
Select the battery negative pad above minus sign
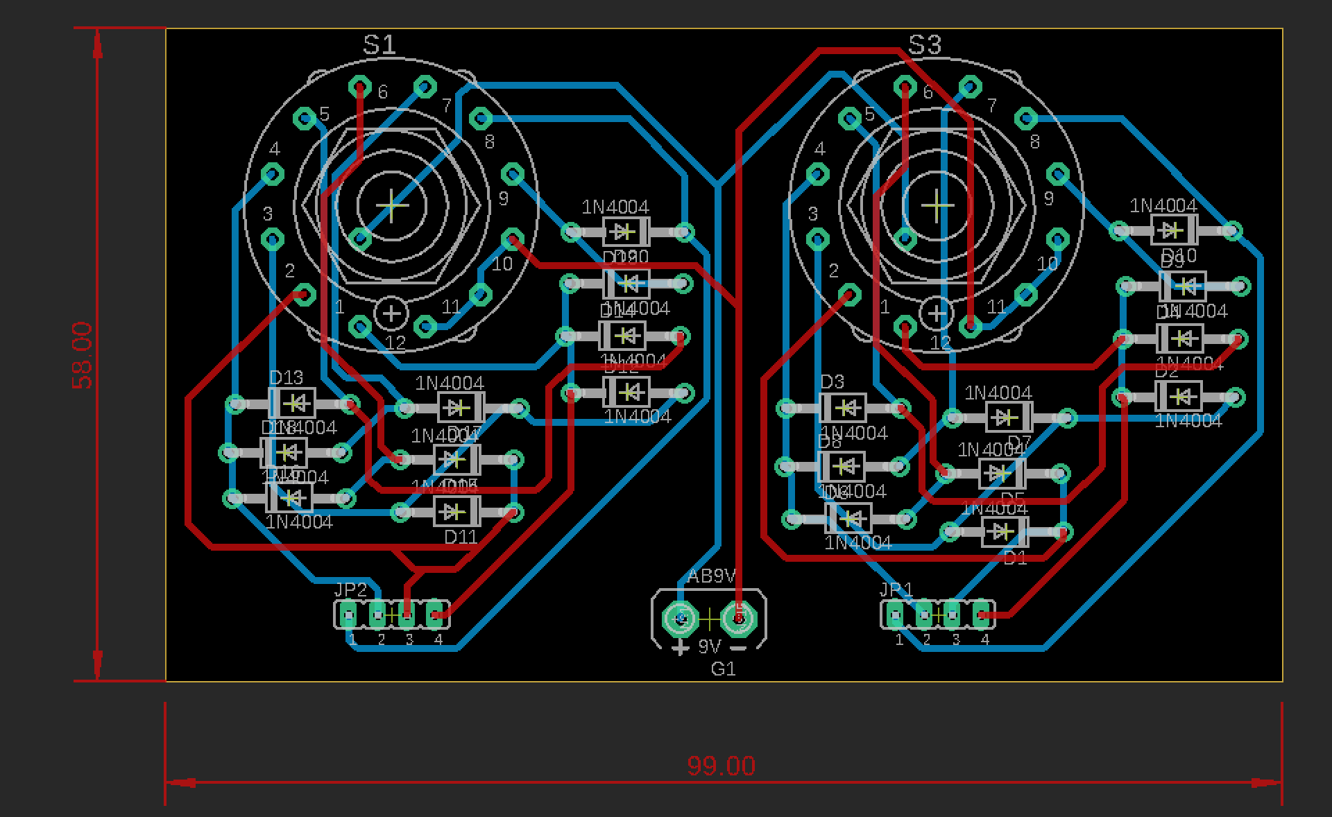738,618
